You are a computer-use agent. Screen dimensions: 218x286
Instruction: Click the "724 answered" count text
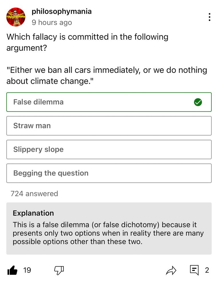point(34,194)
